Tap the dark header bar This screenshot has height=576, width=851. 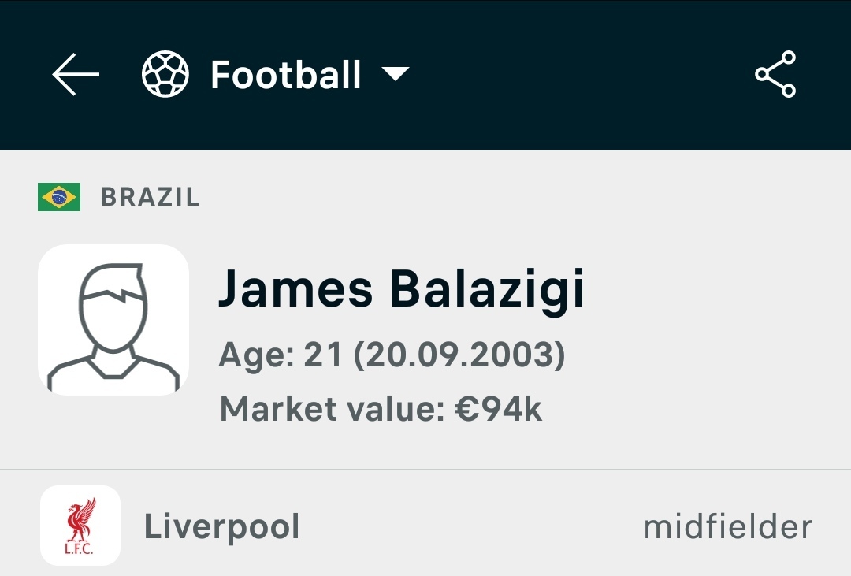tap(425, 74)
